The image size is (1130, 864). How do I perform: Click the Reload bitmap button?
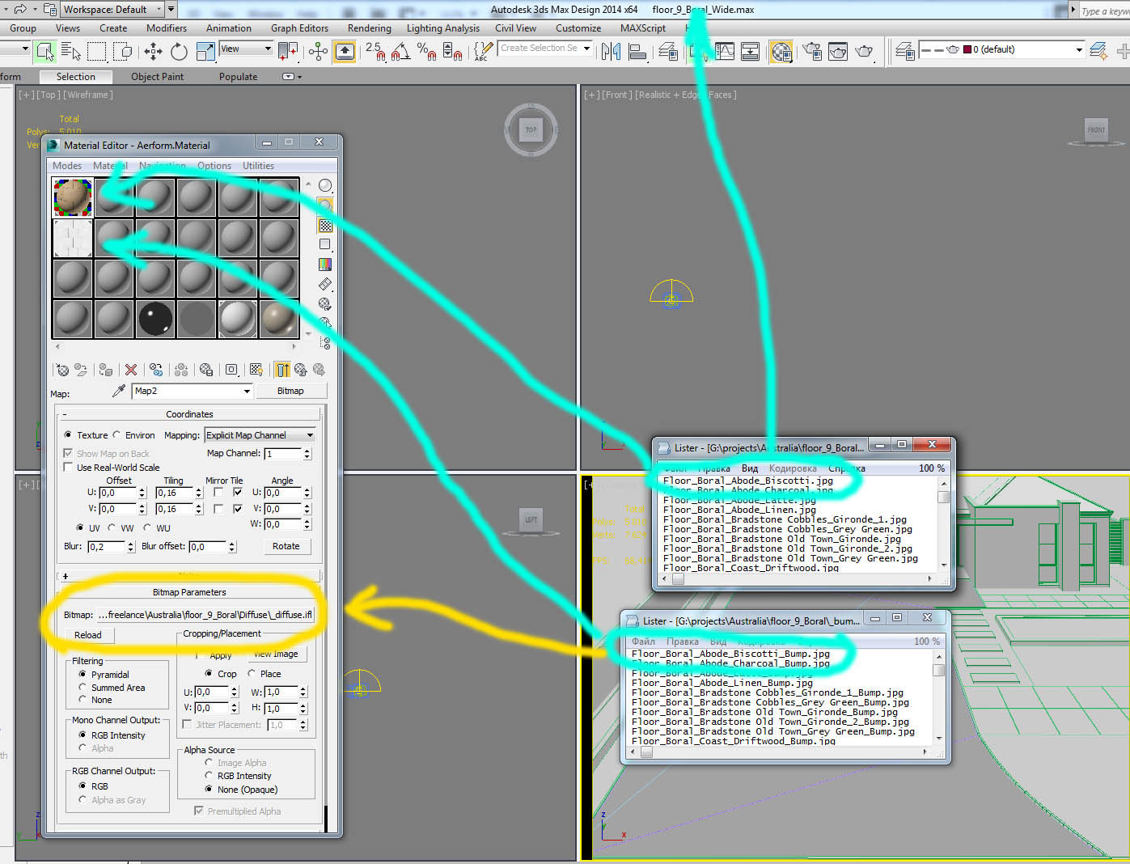coord(88,635)
